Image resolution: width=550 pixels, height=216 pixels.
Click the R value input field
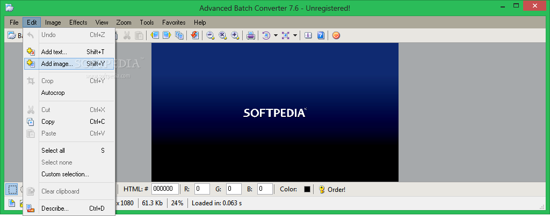click(202, 189)
